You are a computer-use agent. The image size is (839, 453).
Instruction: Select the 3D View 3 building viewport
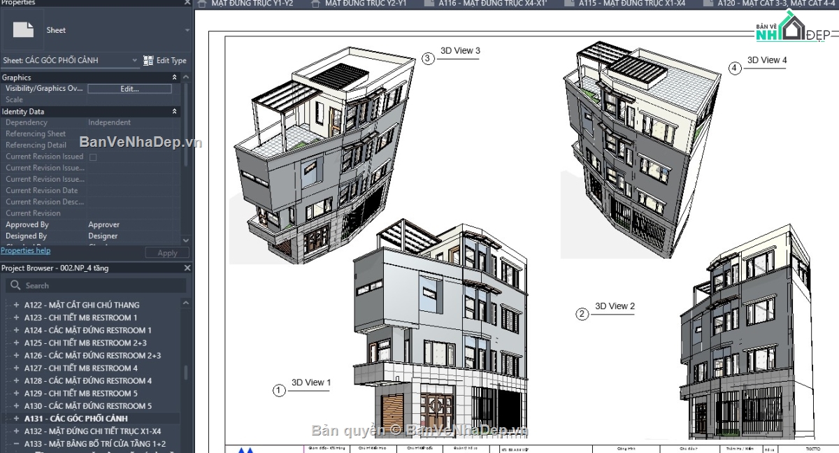322,155
